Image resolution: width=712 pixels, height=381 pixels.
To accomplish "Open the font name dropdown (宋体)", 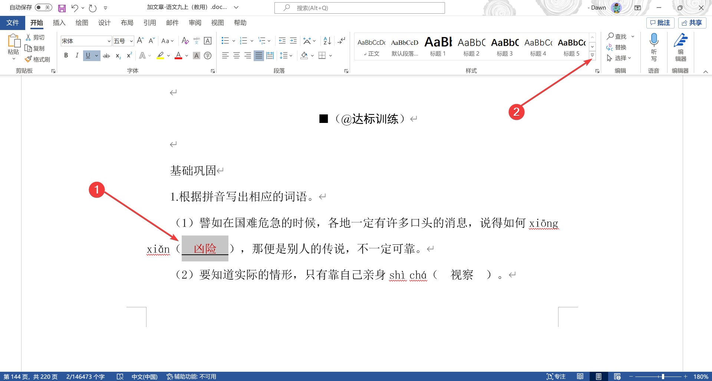I will click(x=86, y=41).
